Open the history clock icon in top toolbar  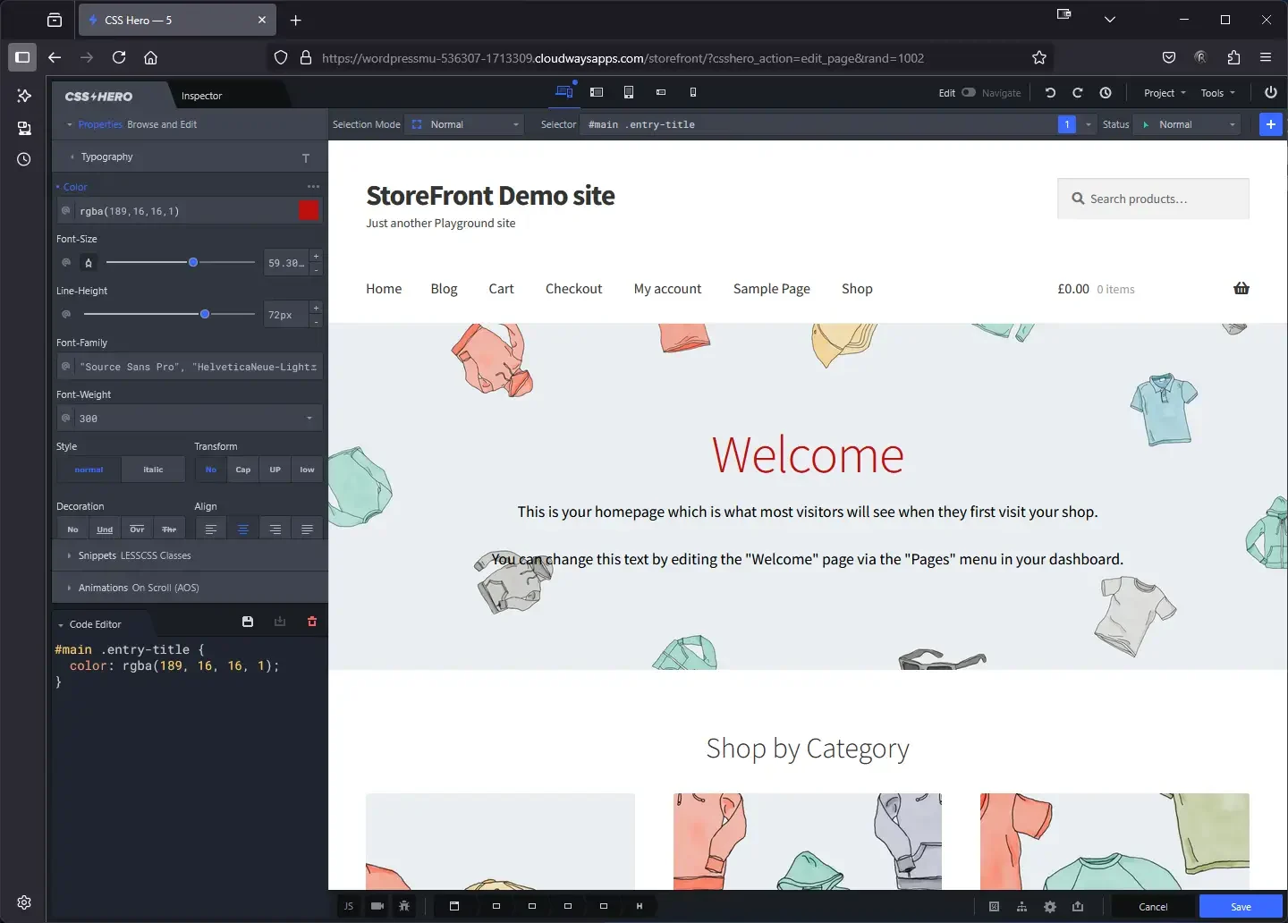point(1106,93)
